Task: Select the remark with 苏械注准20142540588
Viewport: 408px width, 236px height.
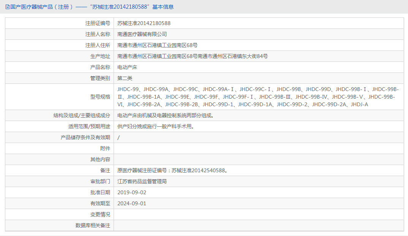Action: pos(173,170)
